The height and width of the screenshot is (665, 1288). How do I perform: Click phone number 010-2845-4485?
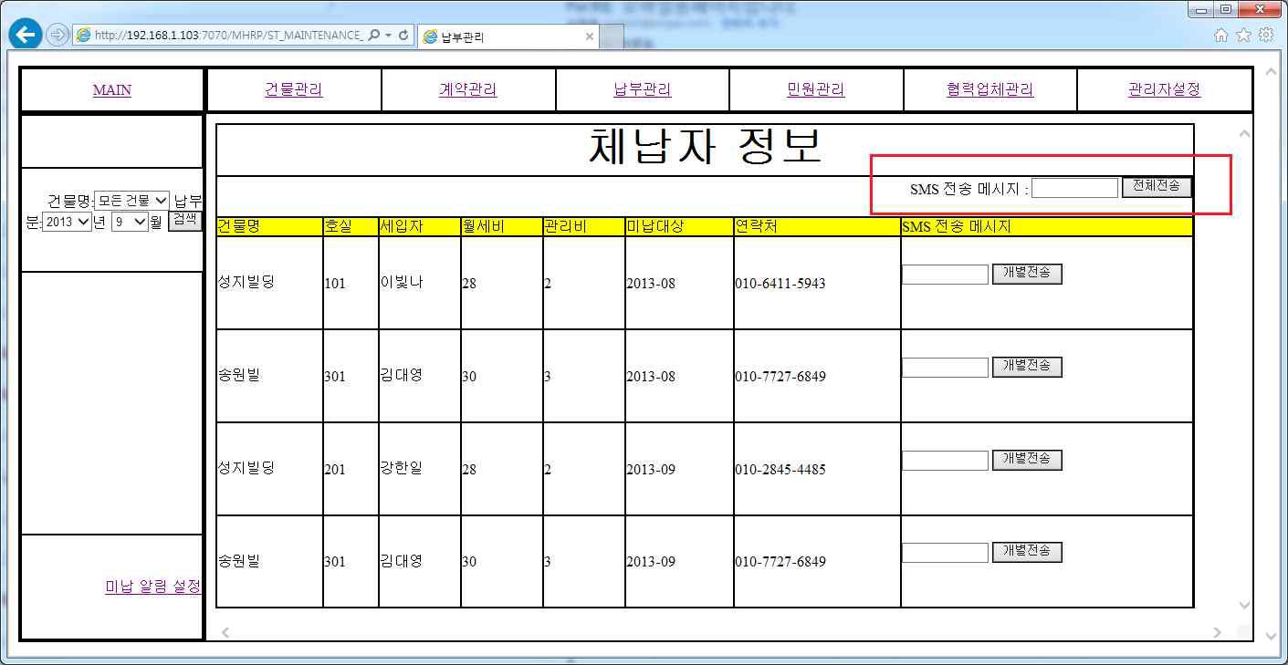pyautogui.click(x=780, y=470)
